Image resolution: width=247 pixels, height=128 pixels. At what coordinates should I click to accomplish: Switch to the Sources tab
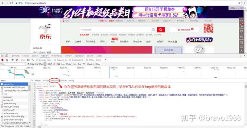coord(35,56)
